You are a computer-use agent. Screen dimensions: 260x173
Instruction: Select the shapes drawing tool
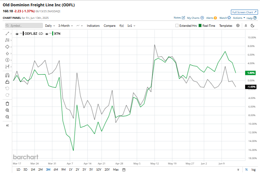(7, 47)
